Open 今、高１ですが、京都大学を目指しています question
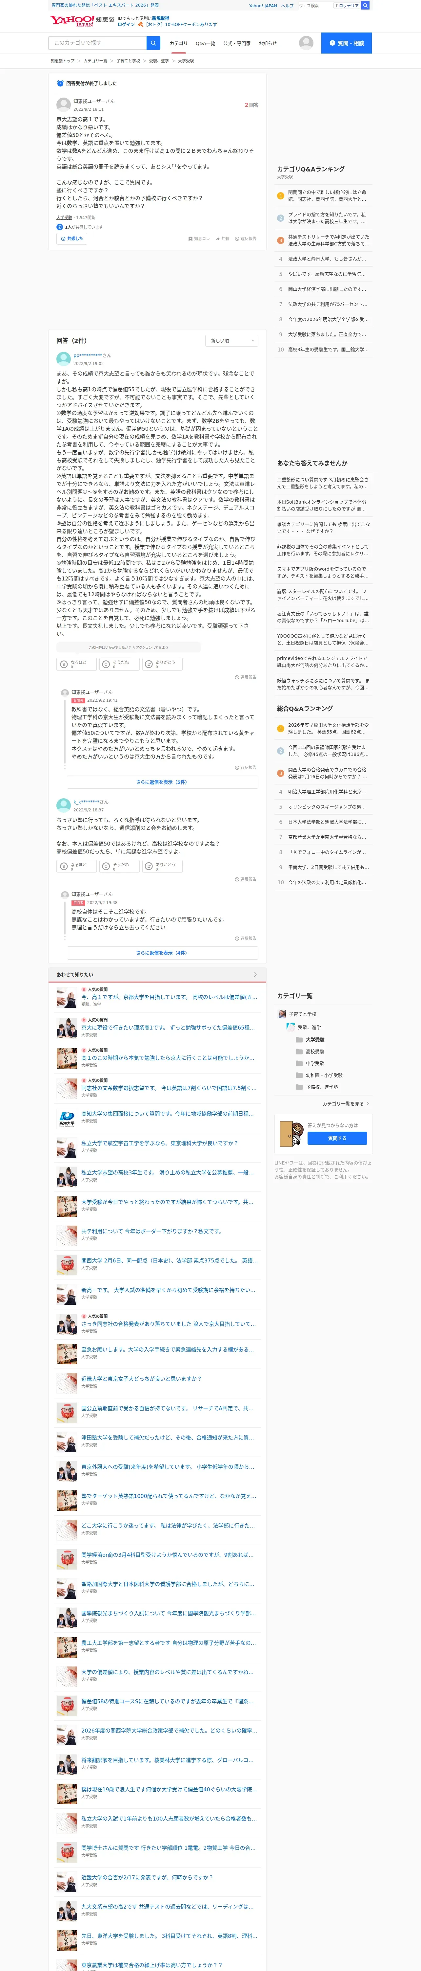This screenshot has width=421, height=1971. click(169, 997)
